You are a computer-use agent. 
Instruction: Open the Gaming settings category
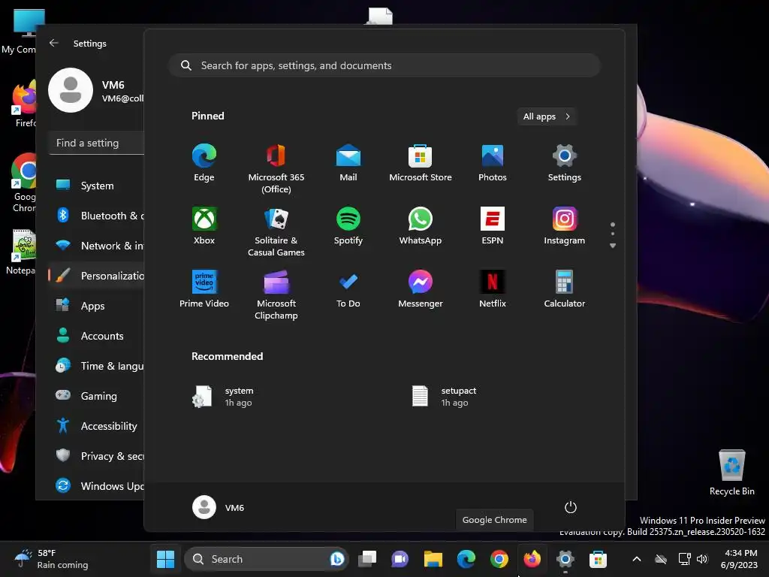[97, 395]
